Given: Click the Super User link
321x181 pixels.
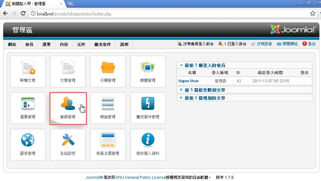Looking at the screenshot, I should click(x=189, y=81).
